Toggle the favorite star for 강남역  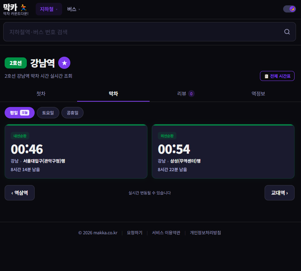pos(64,63)
